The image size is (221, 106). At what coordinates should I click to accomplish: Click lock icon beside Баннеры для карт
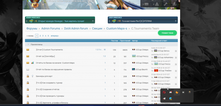point(28,76)
